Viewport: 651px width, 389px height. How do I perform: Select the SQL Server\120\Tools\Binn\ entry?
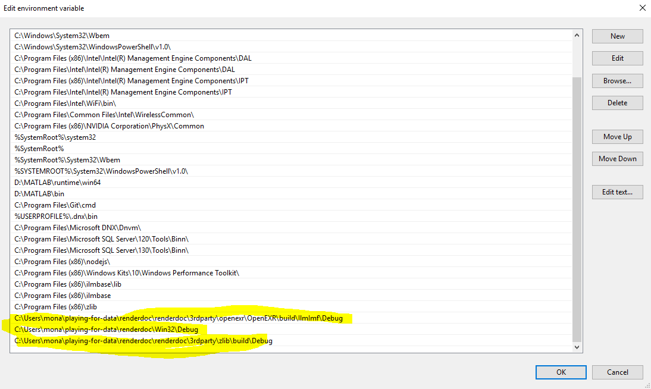tap(291, 239)
